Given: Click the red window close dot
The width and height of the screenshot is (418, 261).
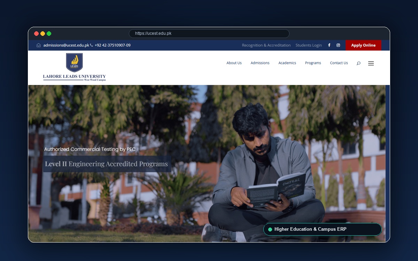Looking at the screenshot, I should pos(36,33).
